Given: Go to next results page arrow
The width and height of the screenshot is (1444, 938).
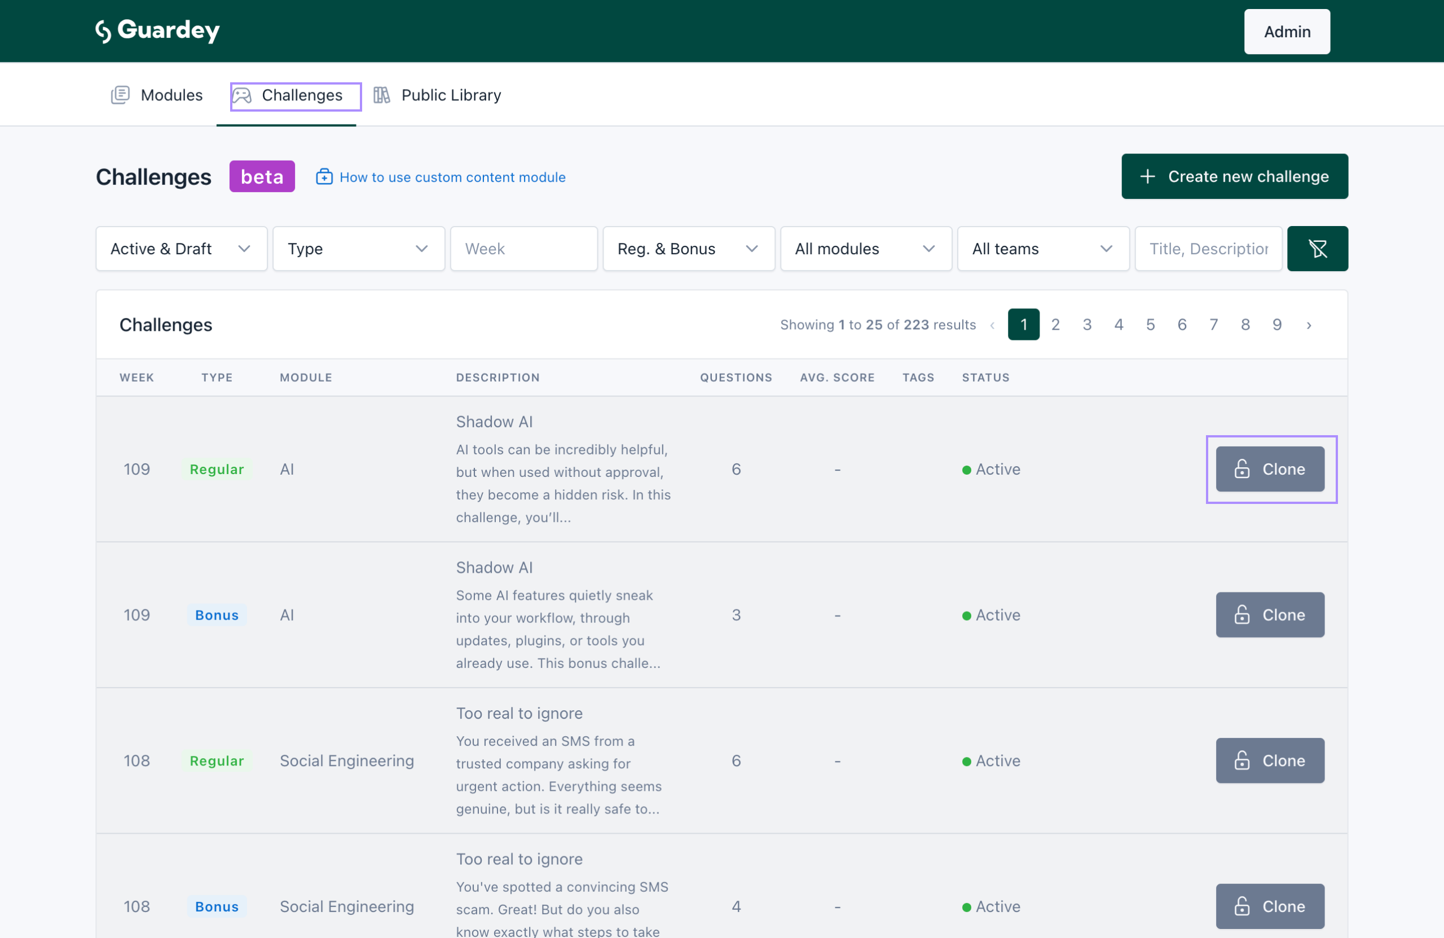Looking at the screenshot, I should [1309, 325].
